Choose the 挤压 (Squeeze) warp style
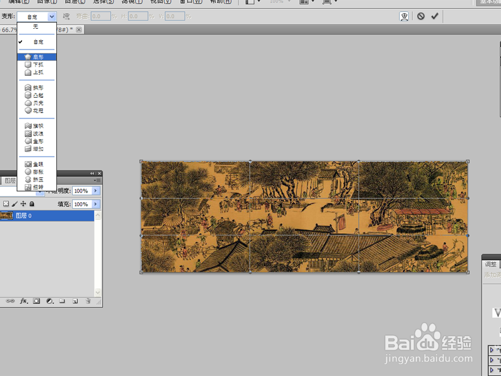The image size is (501, 376). [37, 179]
